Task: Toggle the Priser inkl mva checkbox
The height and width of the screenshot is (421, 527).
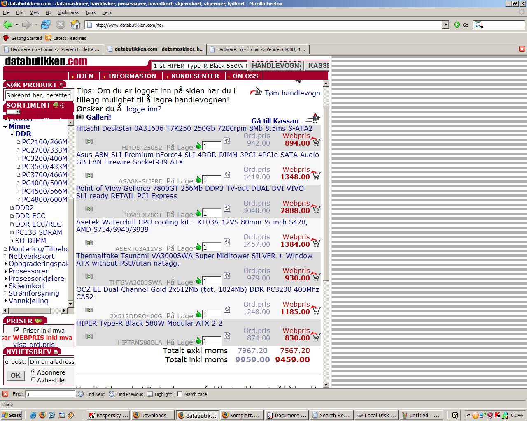Action: tap(17, 330)
